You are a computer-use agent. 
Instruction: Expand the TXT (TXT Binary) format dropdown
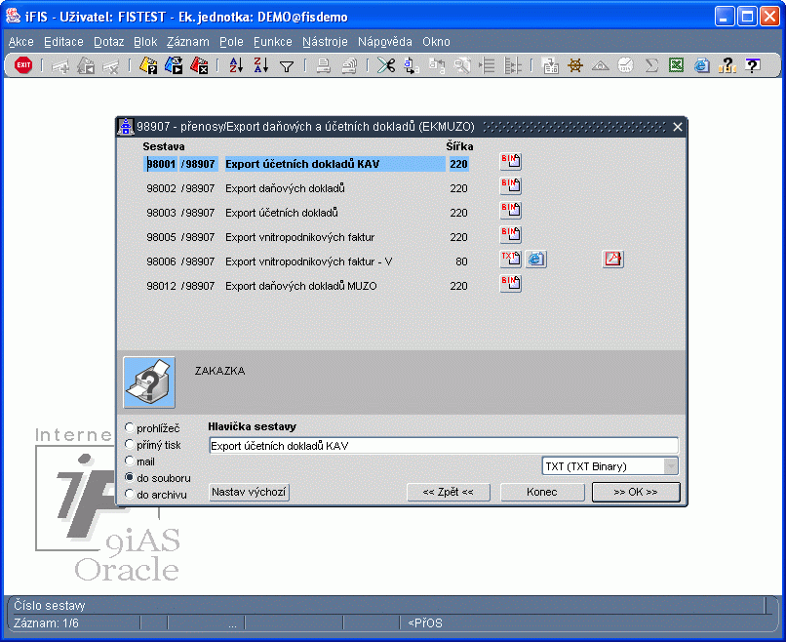(x=671, y=466)
